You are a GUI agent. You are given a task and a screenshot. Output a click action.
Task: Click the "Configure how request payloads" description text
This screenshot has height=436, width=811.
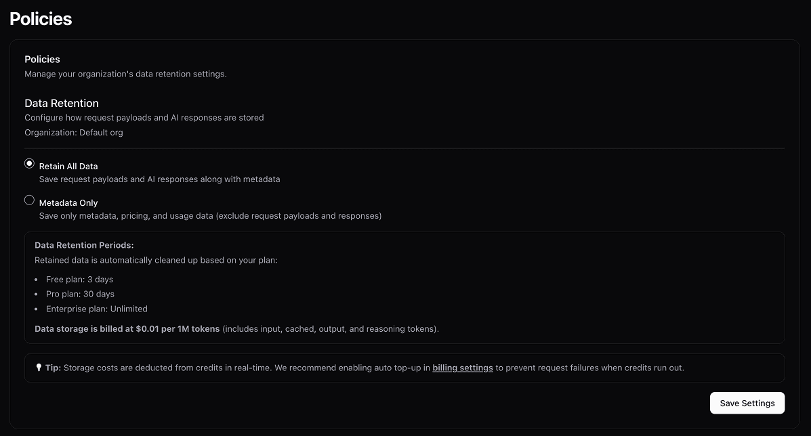[144, 118]
